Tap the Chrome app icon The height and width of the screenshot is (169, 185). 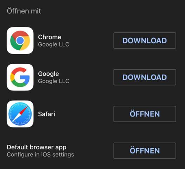(20, 40)
